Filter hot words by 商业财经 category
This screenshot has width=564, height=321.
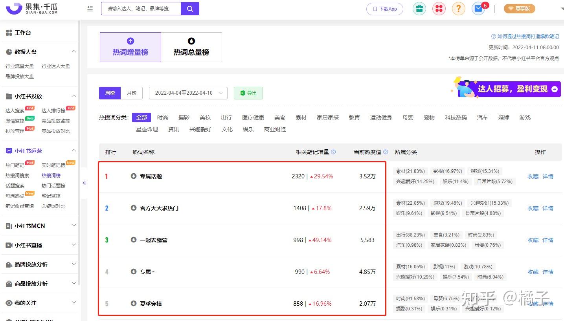coord(275,129)
